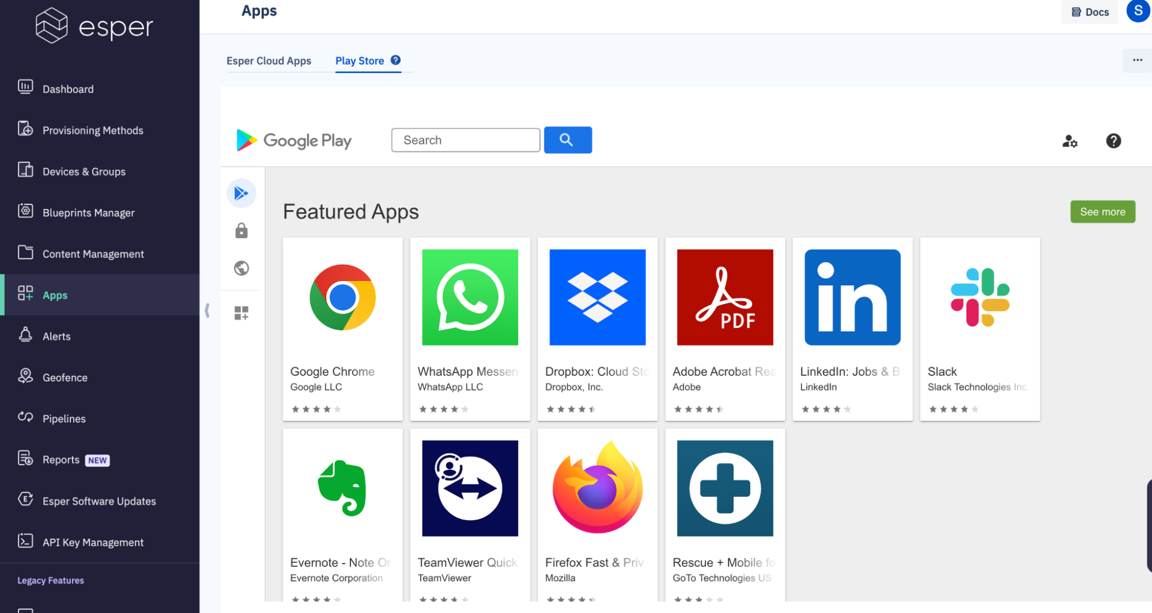The width and height of the screenshot is (1152, 613).
Task: Open the three-dot options menu
Action: 1136,59
